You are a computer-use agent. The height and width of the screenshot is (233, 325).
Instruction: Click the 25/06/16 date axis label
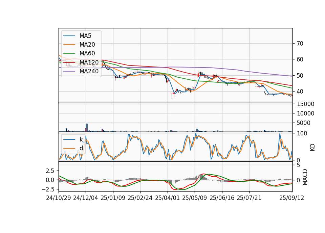(x=222, y=198)
